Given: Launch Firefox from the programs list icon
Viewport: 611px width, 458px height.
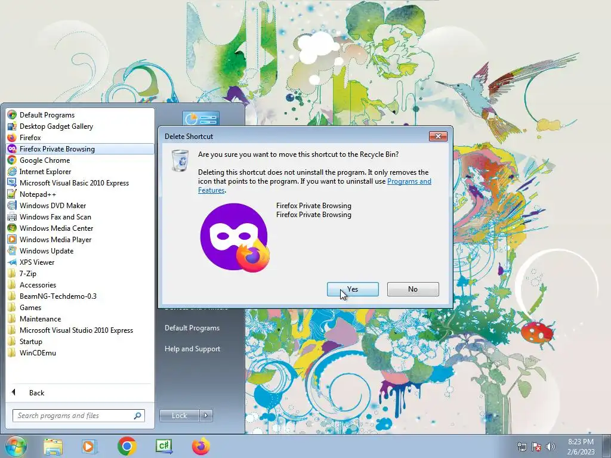Looking at the screenshot, I should tap(12, 138).
